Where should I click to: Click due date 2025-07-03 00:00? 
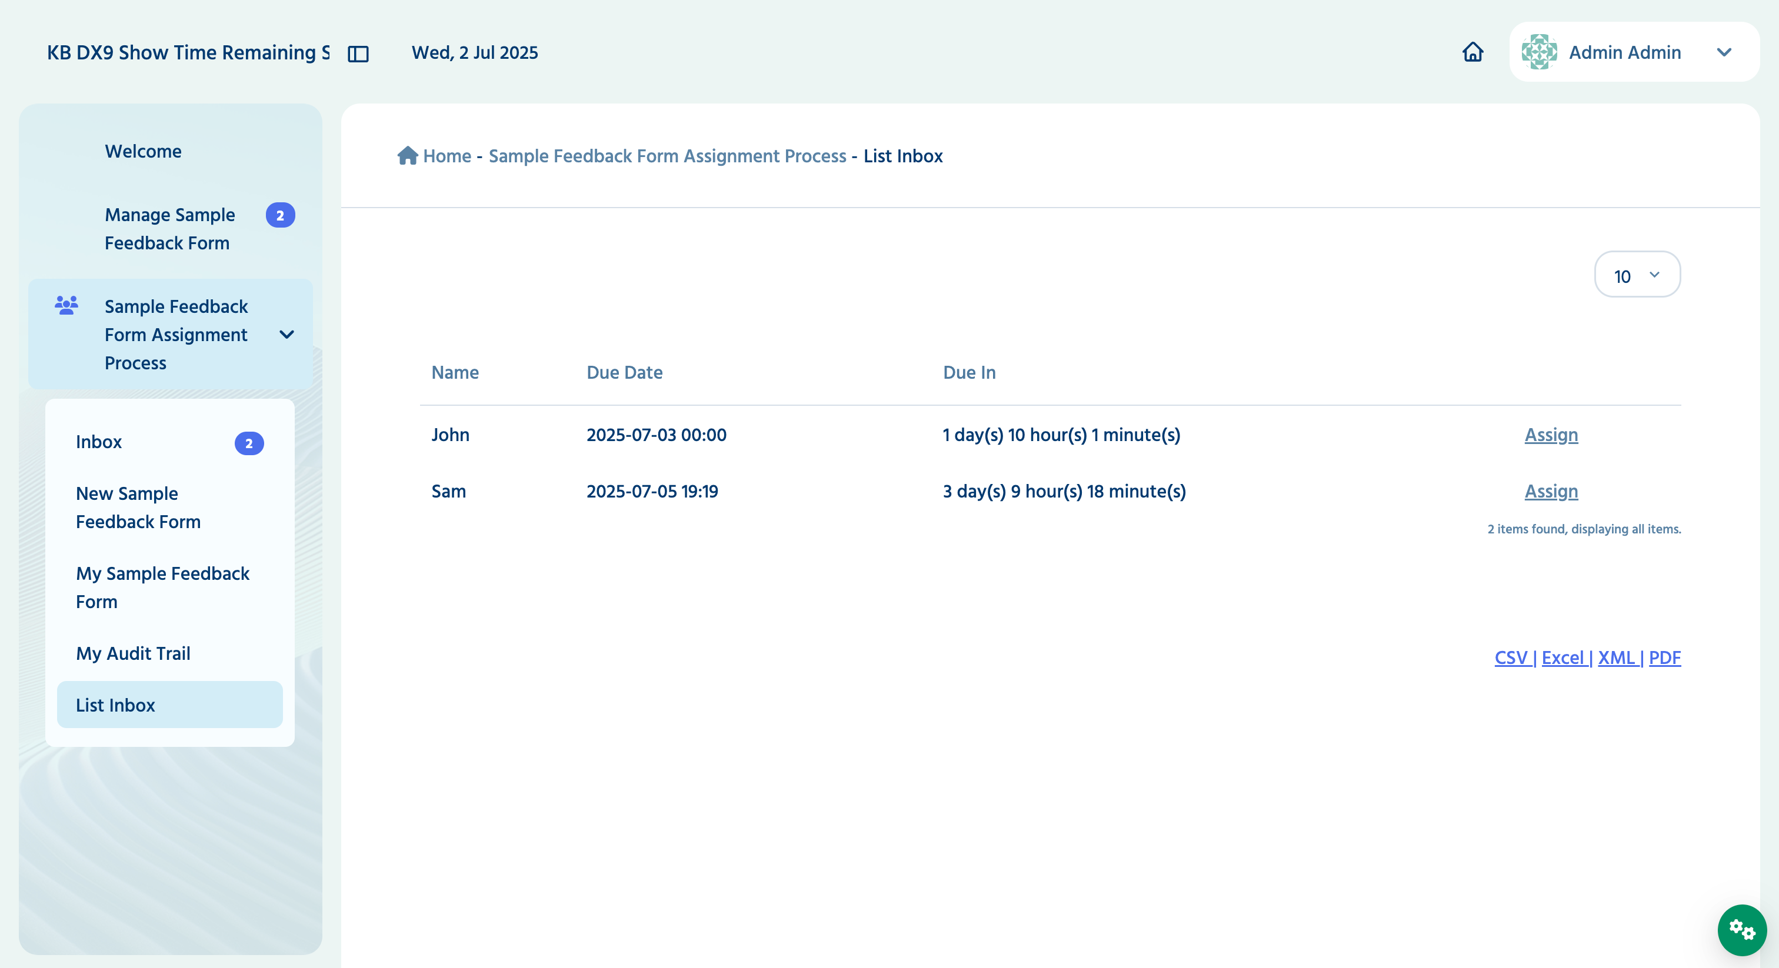click(x=656, y=435)
